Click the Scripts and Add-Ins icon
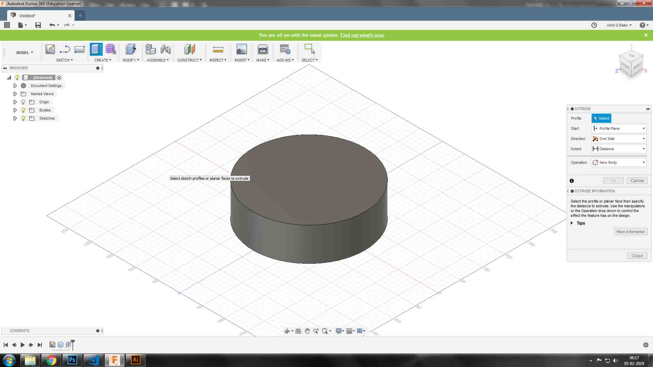 (285, 50)
